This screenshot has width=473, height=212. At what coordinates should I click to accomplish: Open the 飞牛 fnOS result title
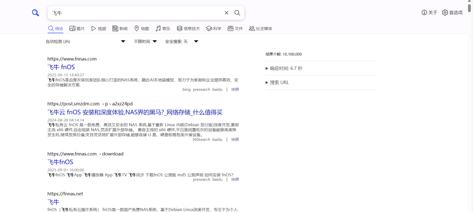(x=61, y=67)
